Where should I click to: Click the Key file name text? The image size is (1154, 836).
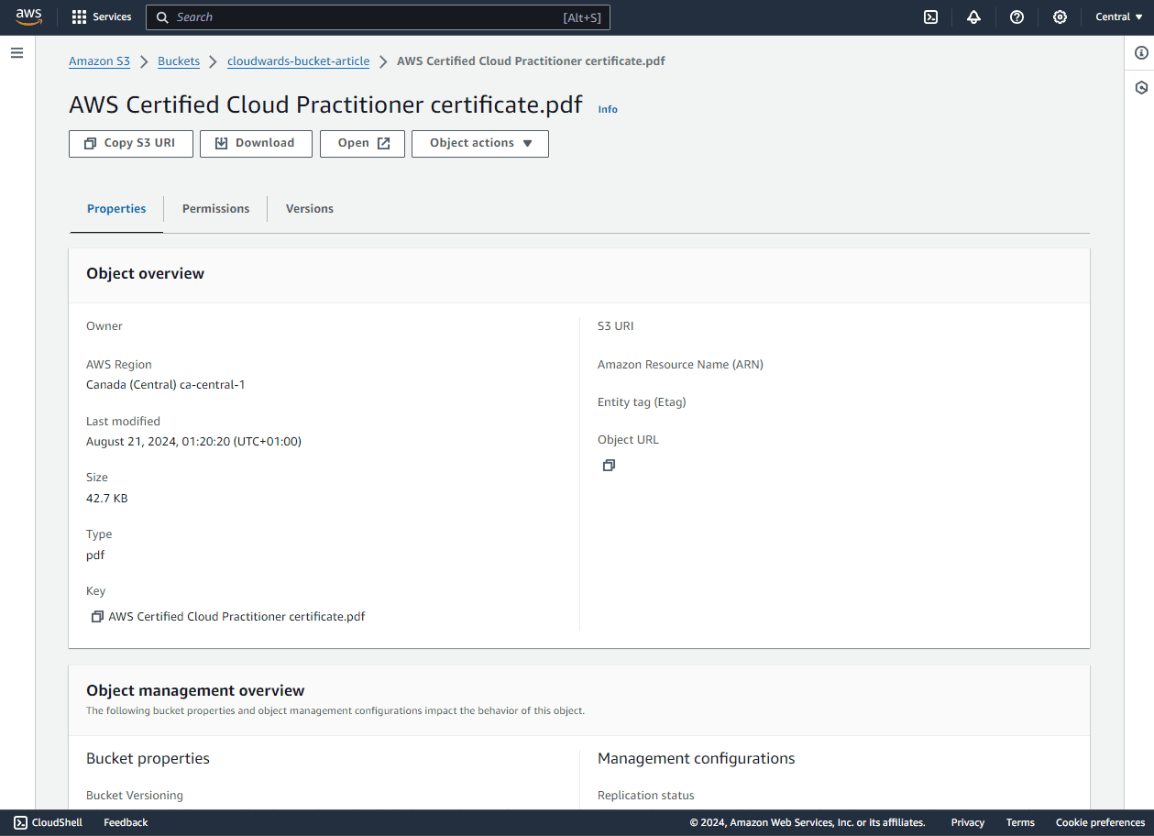(x=236, y=617)
